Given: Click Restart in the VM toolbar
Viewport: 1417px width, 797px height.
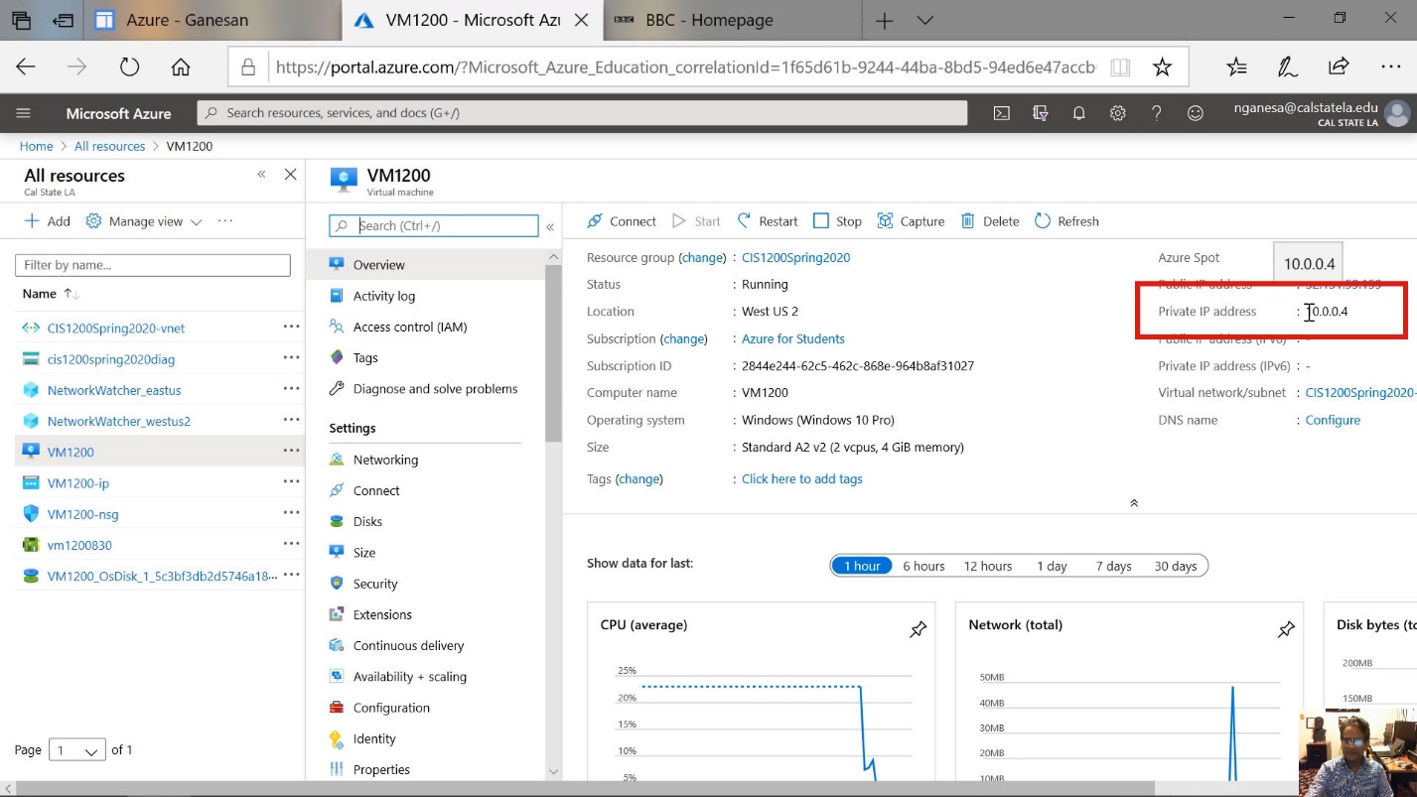Looking at the screenshot, I should click(x=768, y=221).
